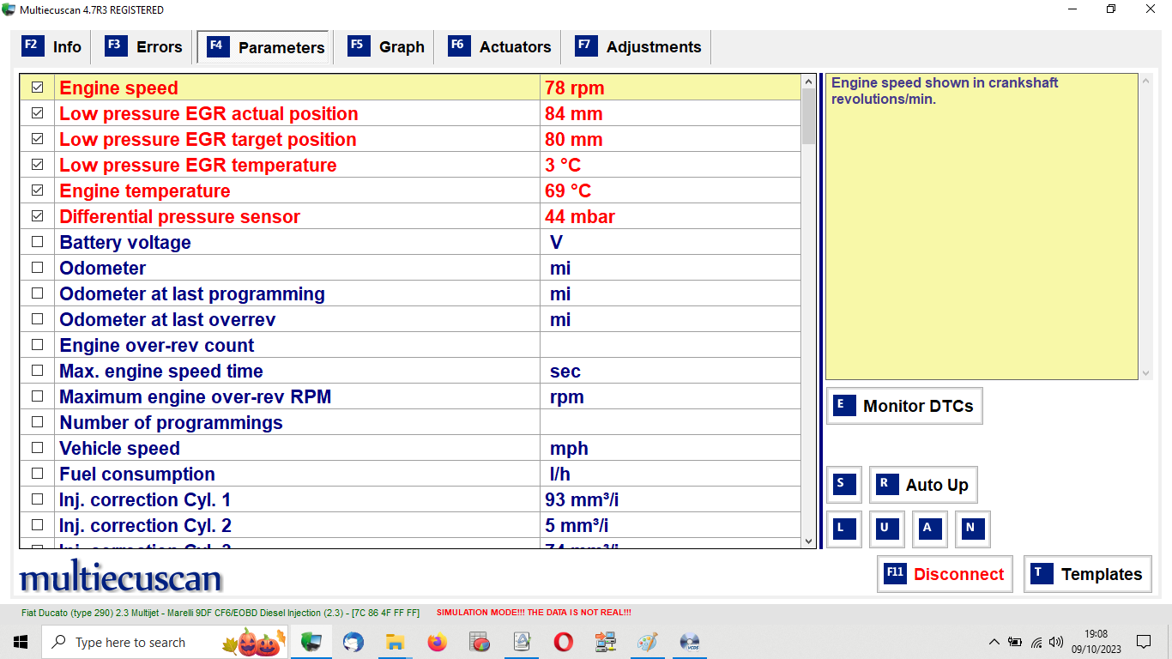
Task: Check Inj. correction Cyl. 2 box
Action: coord(37,525)
